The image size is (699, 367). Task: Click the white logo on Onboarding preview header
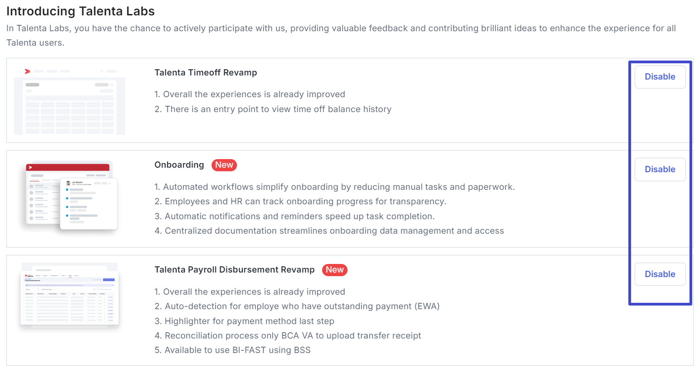coord(30,167)
